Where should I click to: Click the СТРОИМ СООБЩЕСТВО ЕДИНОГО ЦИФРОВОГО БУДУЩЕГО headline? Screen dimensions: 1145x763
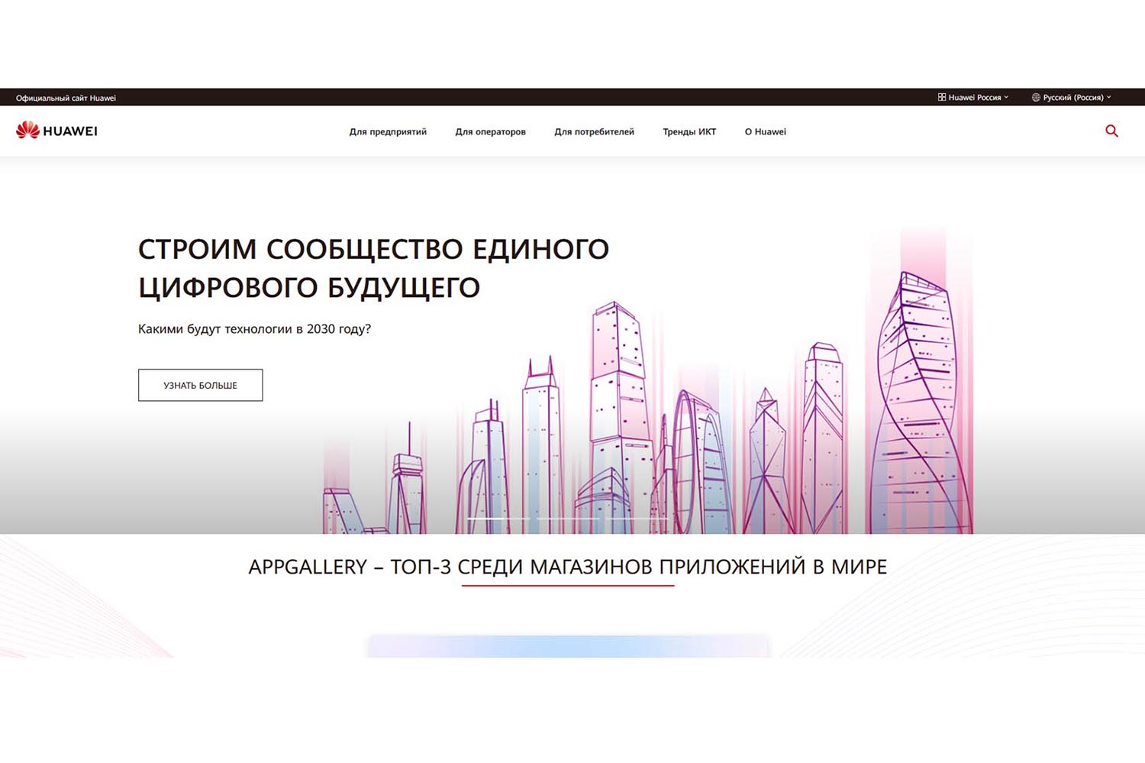coord(373,268)
